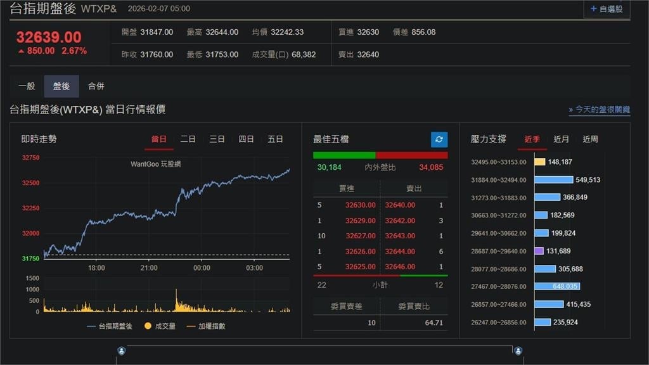This screenshot has width=649, height=365.
Task: Select the 當日 chart tab
Action: [158, 139]
